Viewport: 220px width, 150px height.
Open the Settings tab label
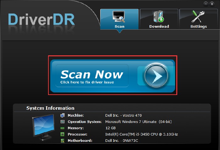(199, 26)
